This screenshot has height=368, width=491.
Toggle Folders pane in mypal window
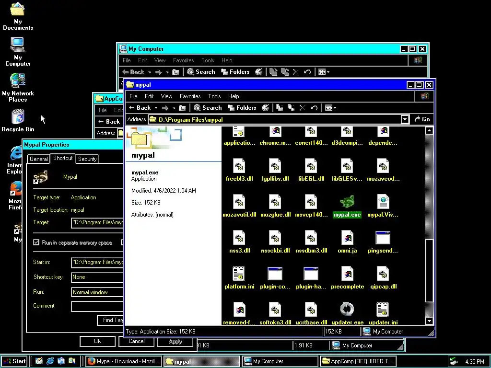[242, 108]
